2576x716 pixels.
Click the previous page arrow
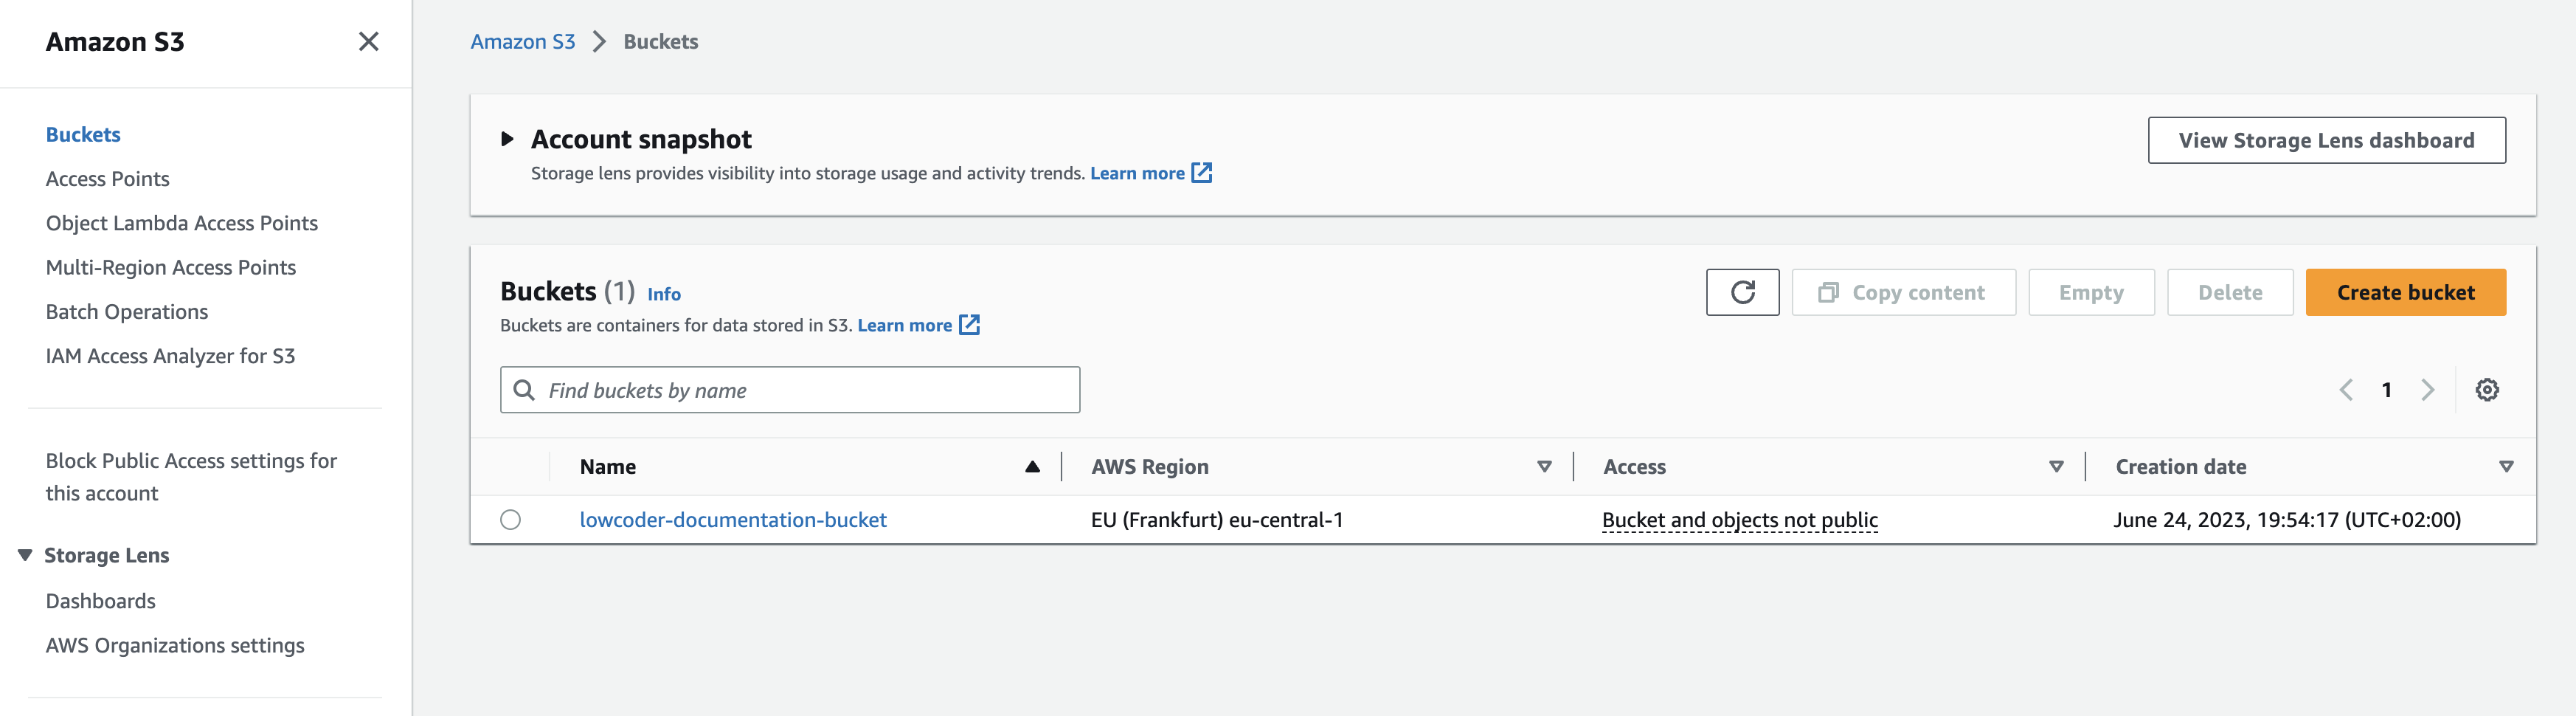click(x=2346, y=390)
